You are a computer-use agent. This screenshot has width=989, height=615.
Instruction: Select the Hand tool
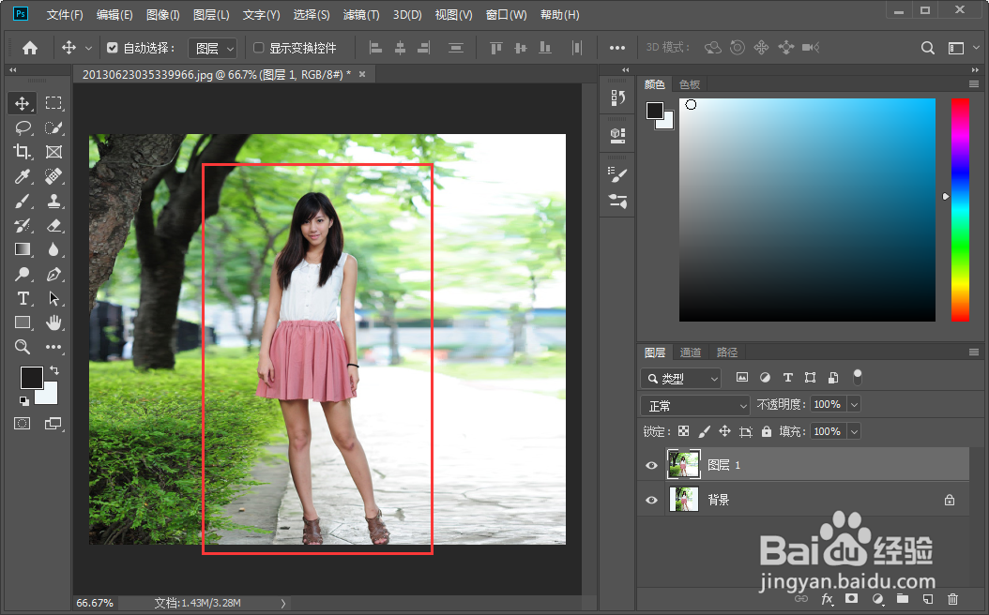(x=53, y=322)
